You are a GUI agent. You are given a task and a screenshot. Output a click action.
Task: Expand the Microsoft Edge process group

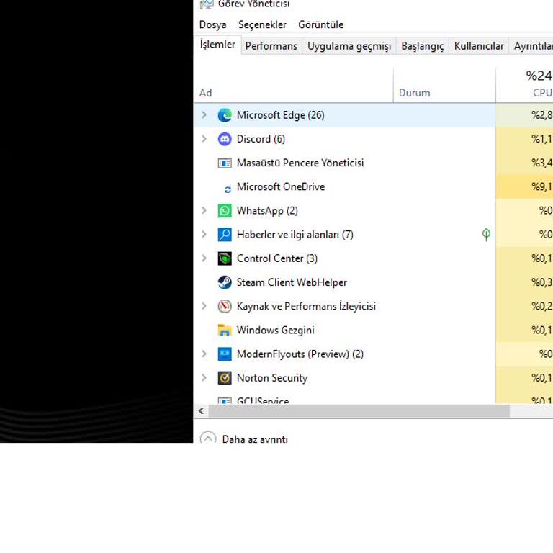coord(204,115)
